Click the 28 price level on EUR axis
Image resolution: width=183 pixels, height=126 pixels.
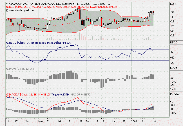(173, 22)
